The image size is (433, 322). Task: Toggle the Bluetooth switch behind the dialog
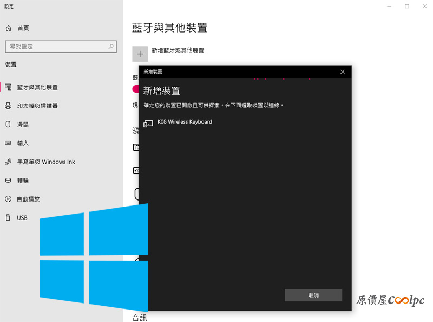tap(136, 89)
